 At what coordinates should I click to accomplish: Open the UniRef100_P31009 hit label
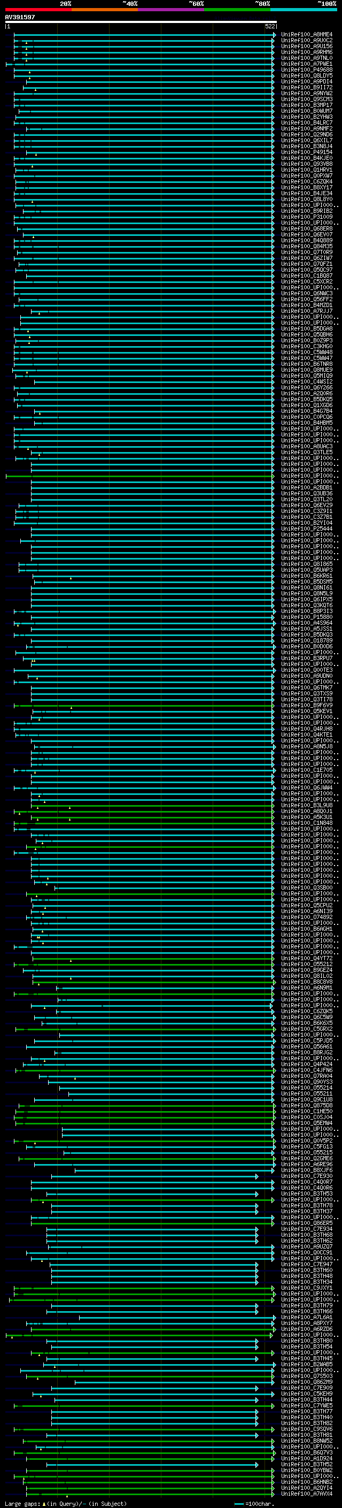[x=307, y=217]
